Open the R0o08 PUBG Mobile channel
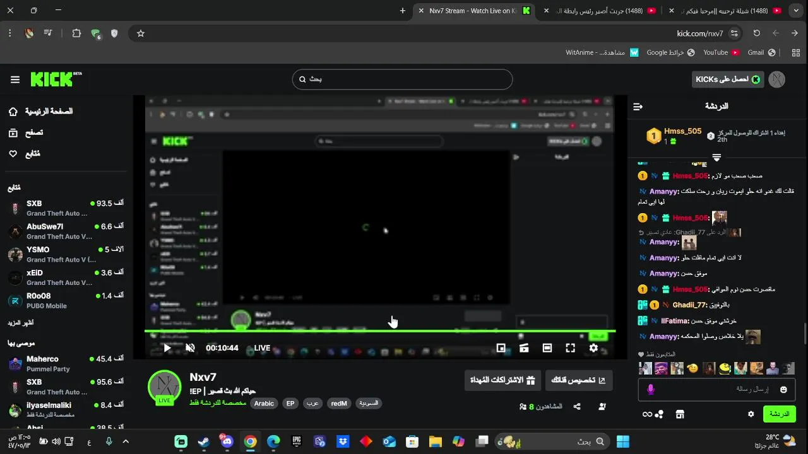Image resolution: width=808 pixels, height=454 pixels. pos(66,301)
